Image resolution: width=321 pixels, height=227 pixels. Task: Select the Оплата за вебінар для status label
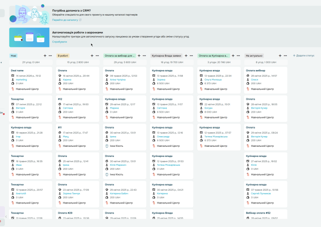(x=120, y=56)
